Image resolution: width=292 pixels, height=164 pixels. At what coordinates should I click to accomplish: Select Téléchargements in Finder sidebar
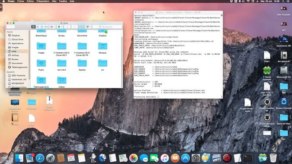[x=17, y=67]
